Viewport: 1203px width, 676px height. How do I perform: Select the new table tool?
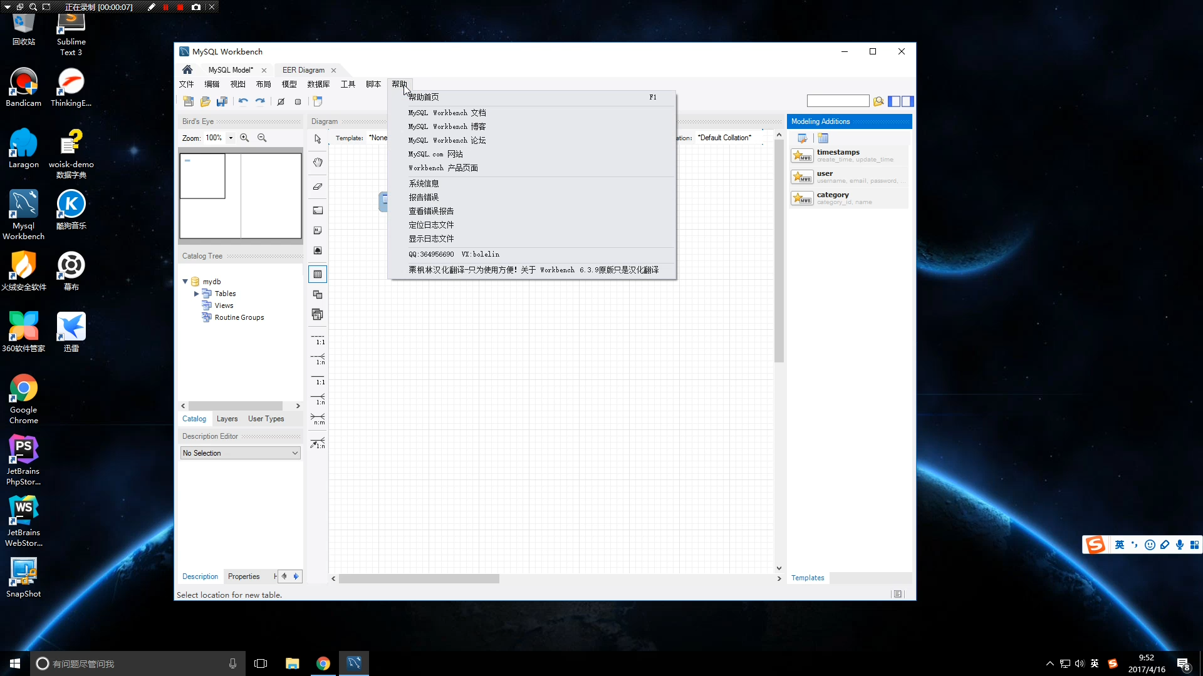coord(318,274)
